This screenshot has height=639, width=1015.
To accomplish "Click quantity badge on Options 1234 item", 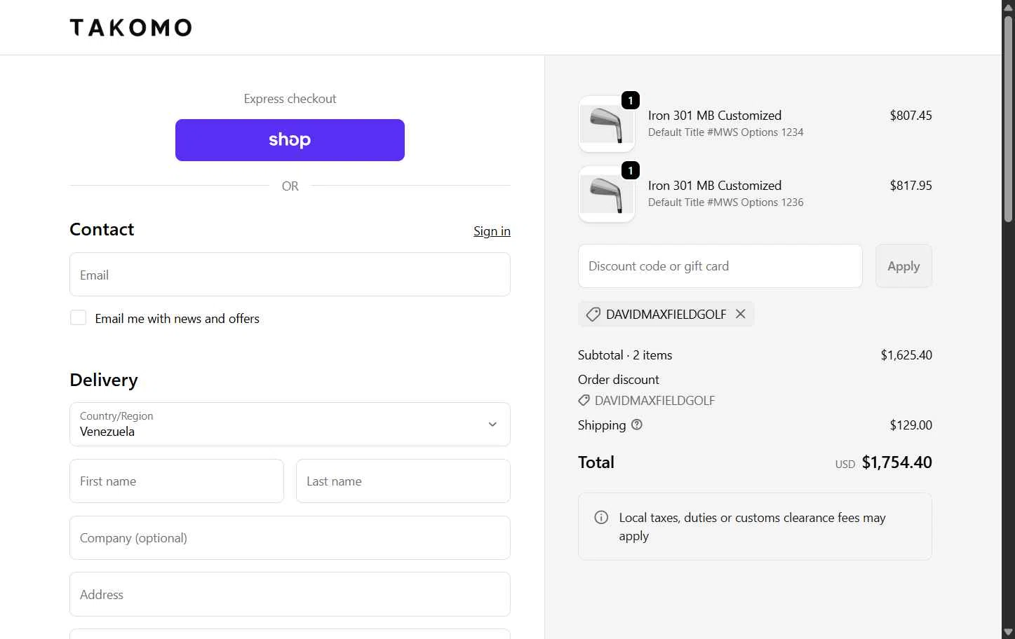I will (631, 101).
